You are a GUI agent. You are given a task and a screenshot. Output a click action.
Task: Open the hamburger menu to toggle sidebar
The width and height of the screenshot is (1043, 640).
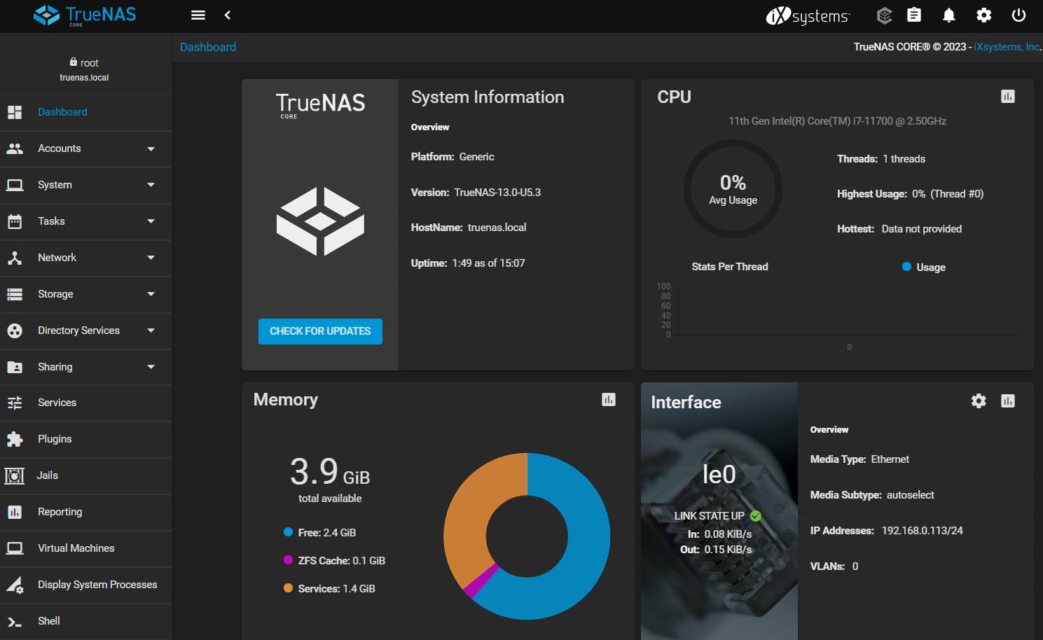198,15
